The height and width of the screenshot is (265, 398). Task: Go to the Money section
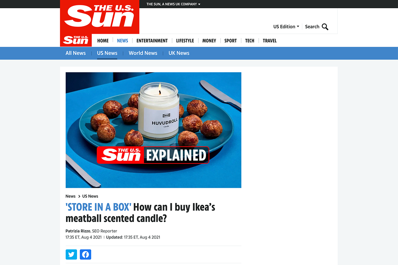click(209, 41)
